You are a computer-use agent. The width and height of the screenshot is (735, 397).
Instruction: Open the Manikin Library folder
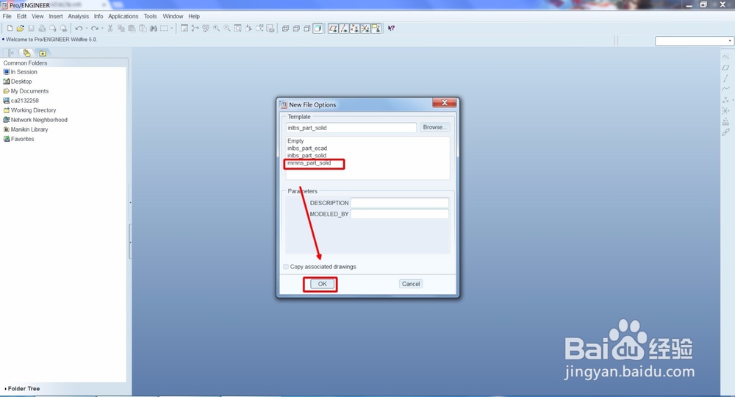[26, 129]
